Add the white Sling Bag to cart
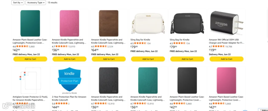The width and height of the screenshot is (268, 111). click(x=148, y=59)
